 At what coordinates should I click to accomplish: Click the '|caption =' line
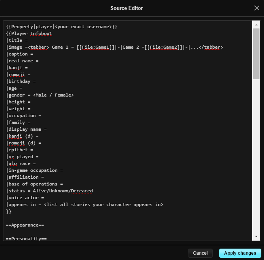(19, 54)
